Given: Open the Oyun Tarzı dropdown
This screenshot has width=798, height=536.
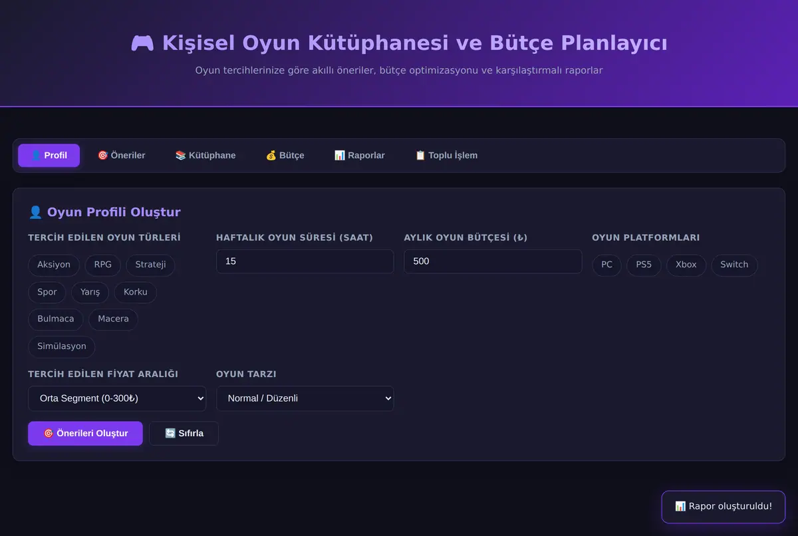Looking at the screenshot, I should 305,398.
